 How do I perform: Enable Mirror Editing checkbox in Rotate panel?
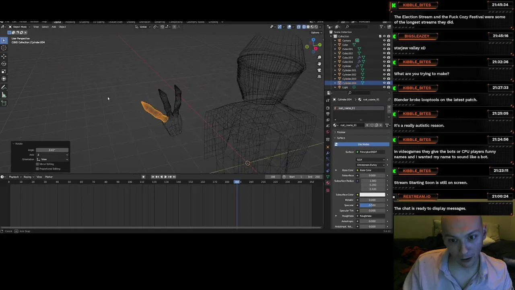coord(37,164)
